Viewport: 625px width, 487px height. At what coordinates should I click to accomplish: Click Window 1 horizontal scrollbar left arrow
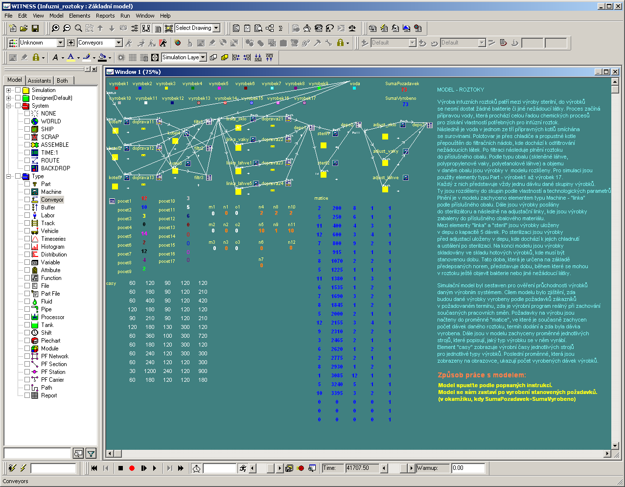110,454
